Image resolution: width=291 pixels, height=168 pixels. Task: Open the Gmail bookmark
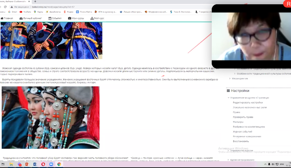12,12
